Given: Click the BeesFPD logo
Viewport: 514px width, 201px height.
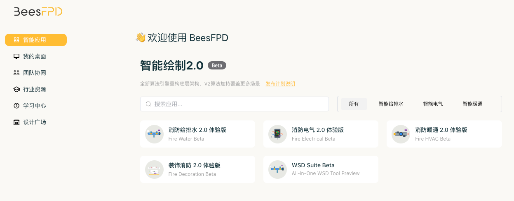Looking at the screenshot, I should (x=38, y=12).
